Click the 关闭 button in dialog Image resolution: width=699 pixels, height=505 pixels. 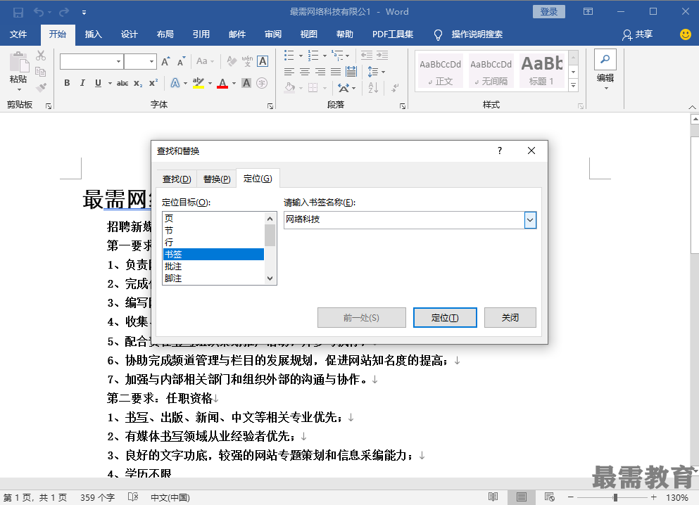pos(510,317)
